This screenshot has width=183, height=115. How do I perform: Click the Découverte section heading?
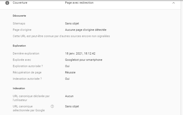(x=19, y=16)
